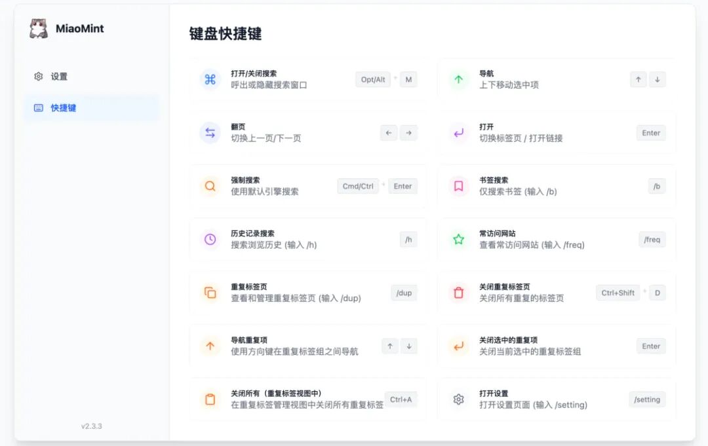The width and height of the screenshot is (708, 446).
Task: Click the right arrow key in 翻页 row
Action: (x=408, y=133)
